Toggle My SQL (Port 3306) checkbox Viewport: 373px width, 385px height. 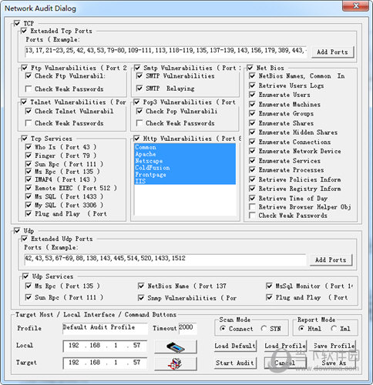point(29,205)
